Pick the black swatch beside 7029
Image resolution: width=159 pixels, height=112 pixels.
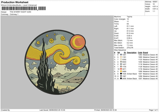121,74
